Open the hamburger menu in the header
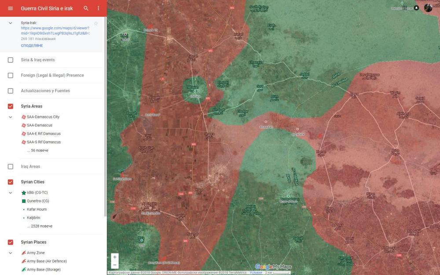440x275 pixels. coord(11,8)
